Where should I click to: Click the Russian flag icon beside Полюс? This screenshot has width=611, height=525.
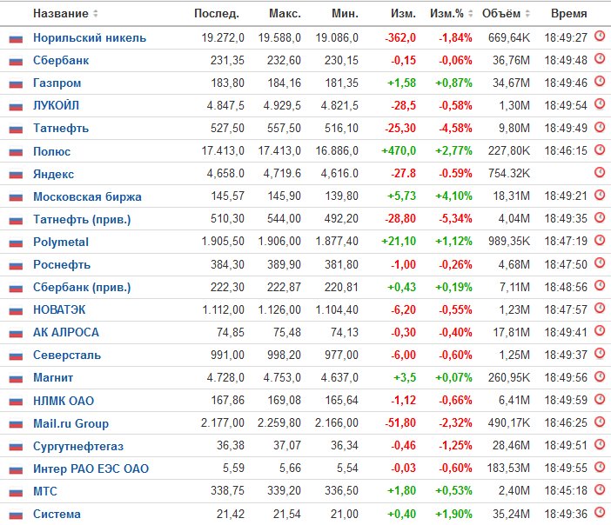(16, 152)
